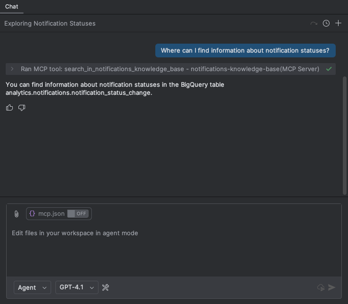
Task: Give thumbs up to the response
Action: tap(9, 108)
